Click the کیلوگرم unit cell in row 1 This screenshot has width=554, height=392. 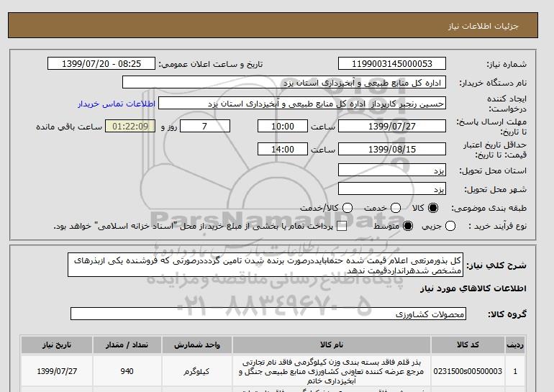tap(197, 371)
